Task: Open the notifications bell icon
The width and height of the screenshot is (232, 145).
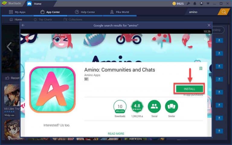Action: click(x=195, y=4)
